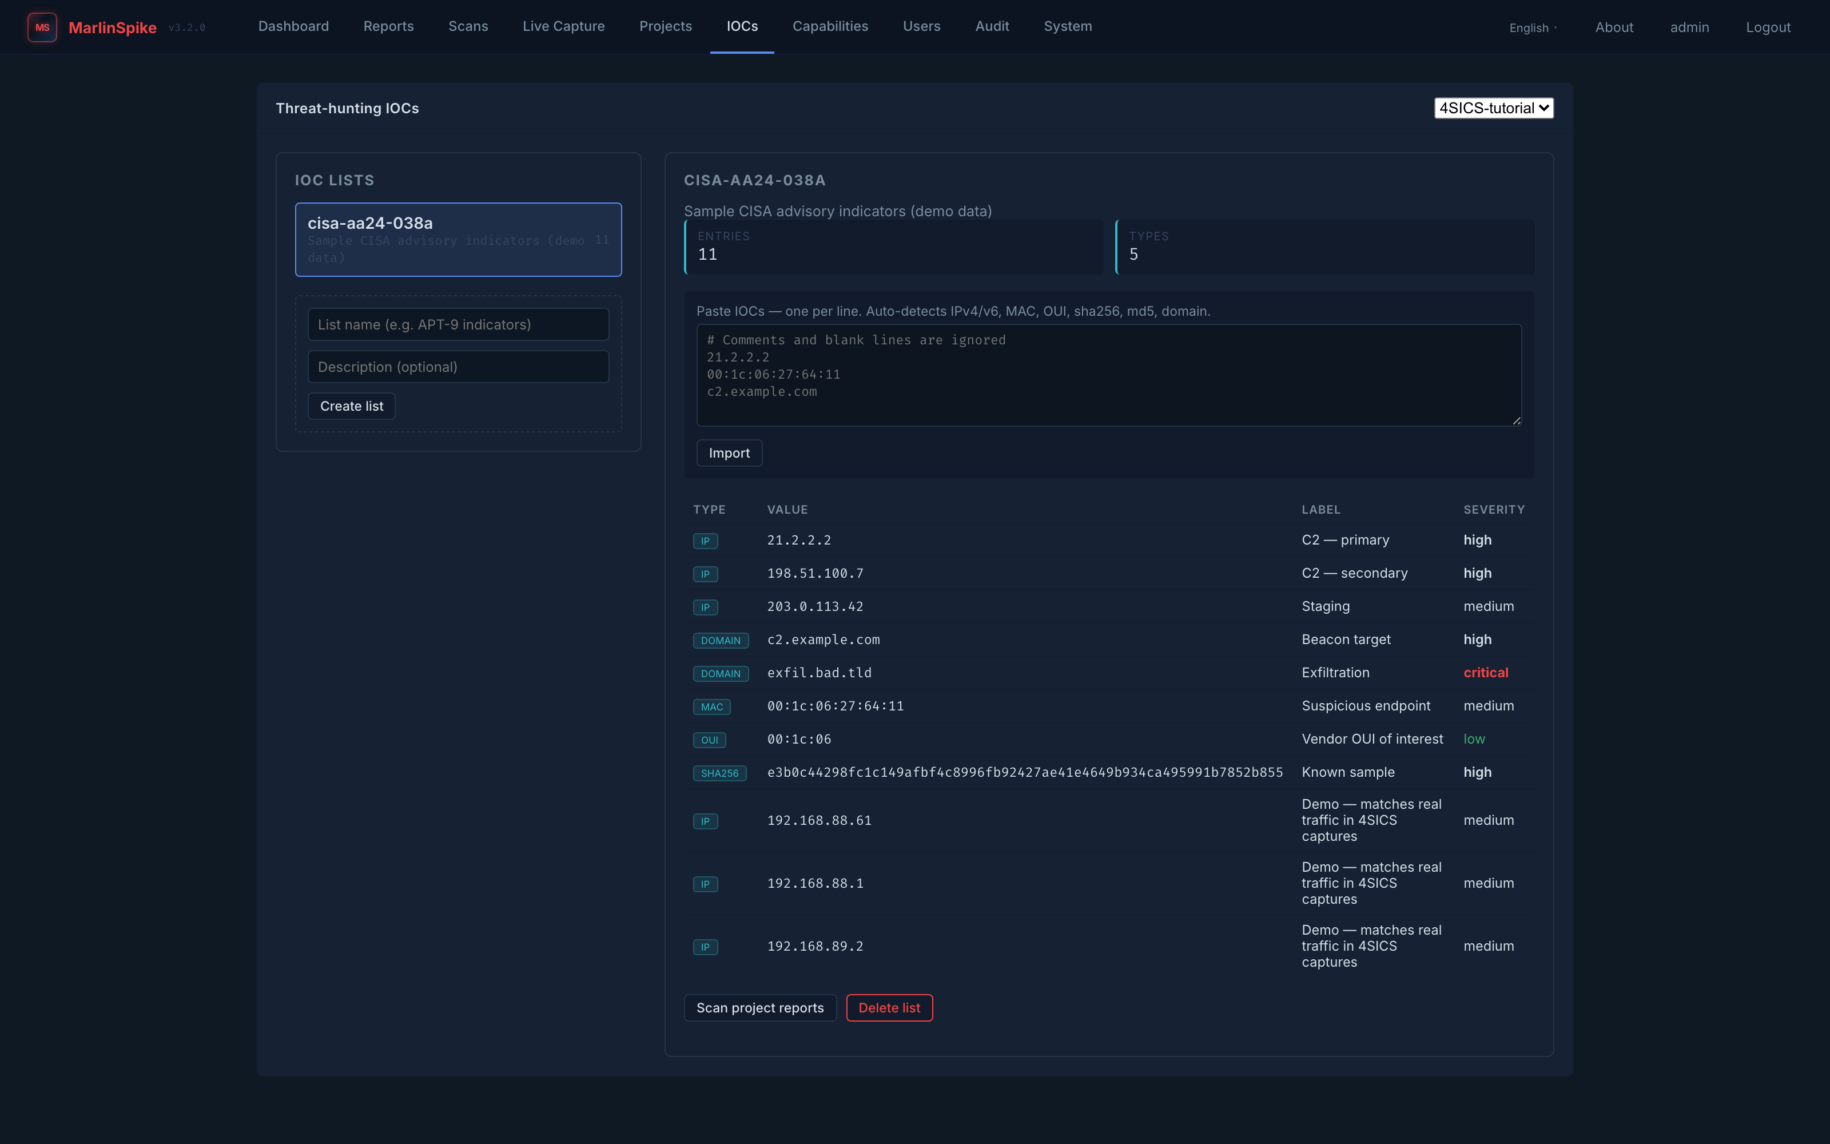Screen dimensions: 1830x1144
Task: Select the IOCs nav tab
Action: coord(742,26)
